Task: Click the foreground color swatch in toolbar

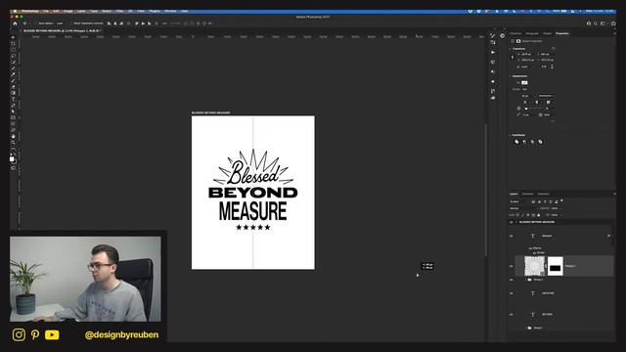Action: pos(12,158)
